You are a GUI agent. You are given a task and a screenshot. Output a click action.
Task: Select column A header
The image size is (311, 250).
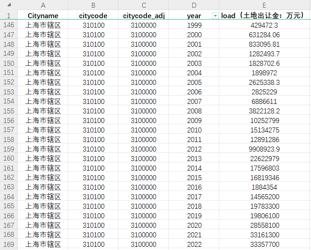pos(43,5)
